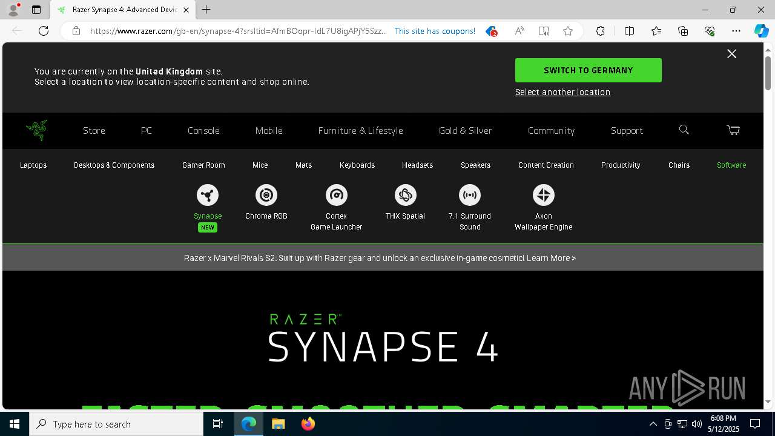775x436 pixels.
Task: Open the Mobile menu
Action: tap(269, 130)
